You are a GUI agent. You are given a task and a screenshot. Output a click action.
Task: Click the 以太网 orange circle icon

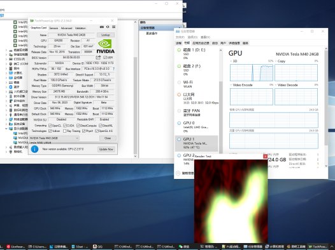(x=179, y=95)
